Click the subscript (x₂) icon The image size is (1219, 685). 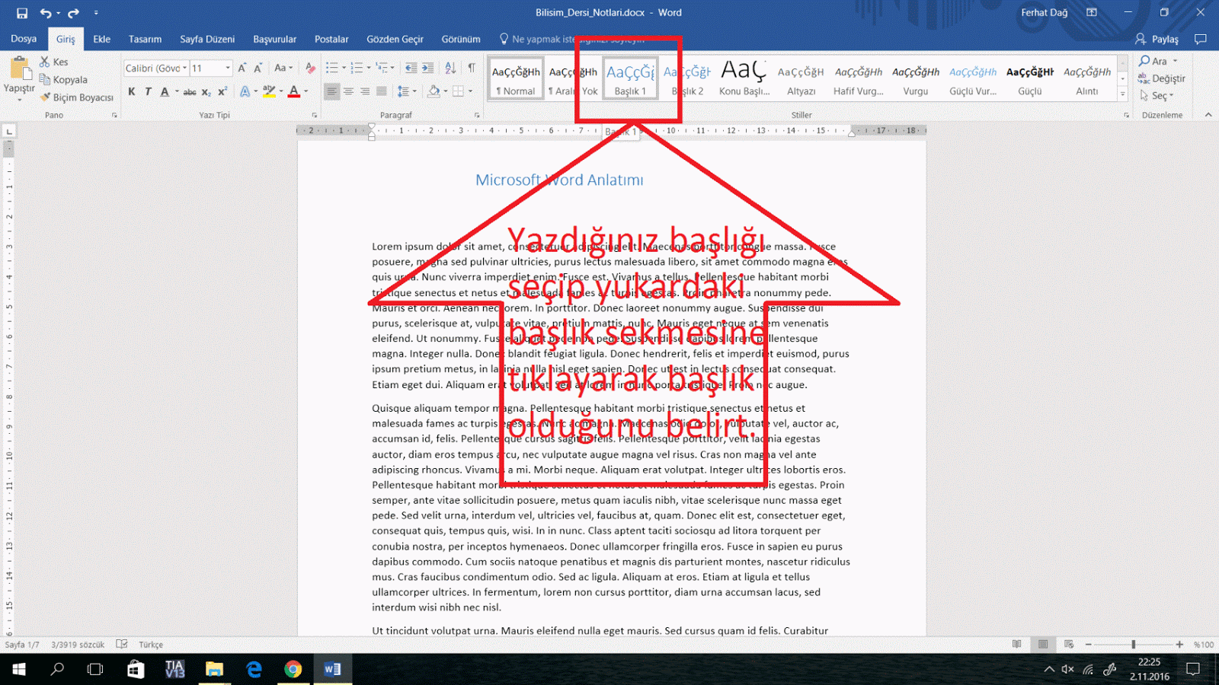click(x=206, y=91)
